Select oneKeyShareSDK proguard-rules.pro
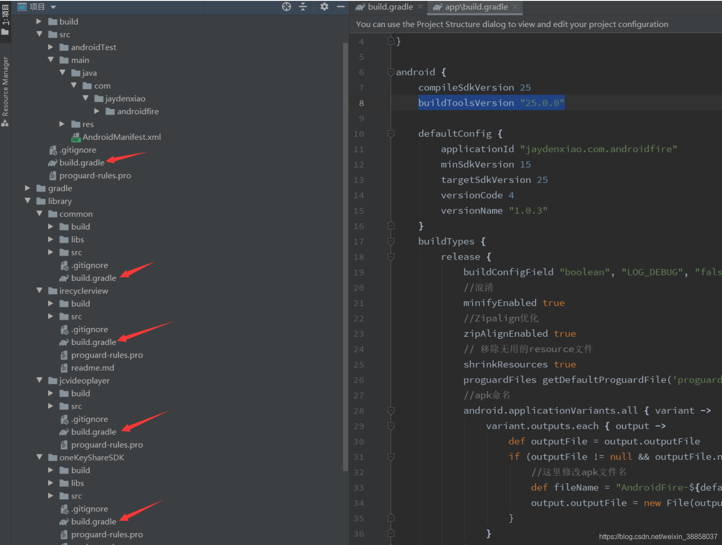This screenshot has height=545, width=722. (x=101, y=535)
